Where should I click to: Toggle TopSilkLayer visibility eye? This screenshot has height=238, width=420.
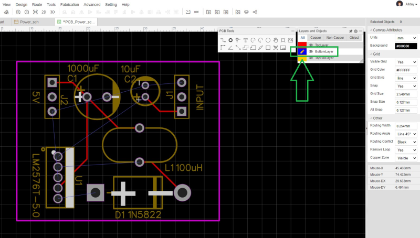(x=311, y=58)
